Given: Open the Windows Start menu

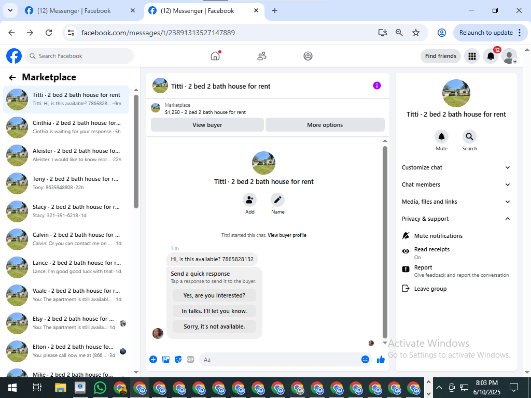Looking at the screenshot, I should (x=12, y=388).
